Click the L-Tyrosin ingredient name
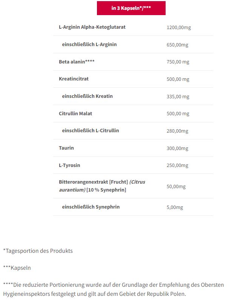Image resolution: width=232 pixels, height=300 pixels. (69, 165)
